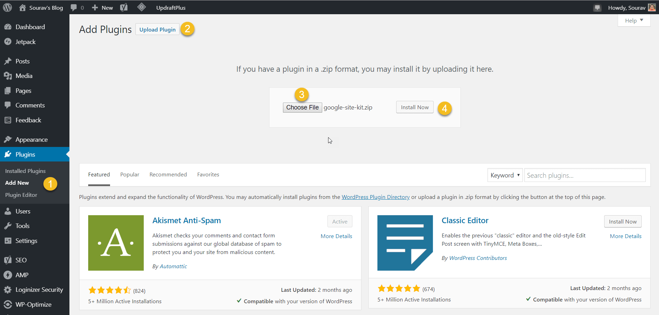The image size is (659, 315).
Task: Click the Plugins plug icon
Action: click(x=8, y=154)
